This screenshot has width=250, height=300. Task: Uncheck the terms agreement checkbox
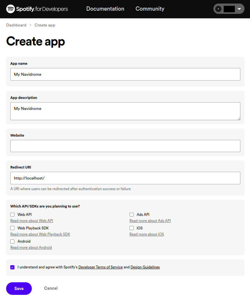point(13,267)
